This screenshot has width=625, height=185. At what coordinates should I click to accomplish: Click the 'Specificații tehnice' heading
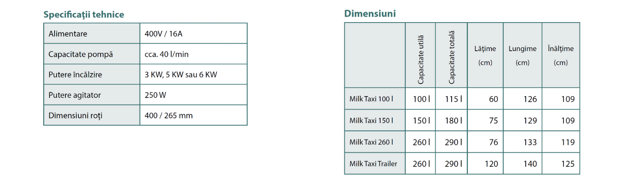tap(84, 15)
